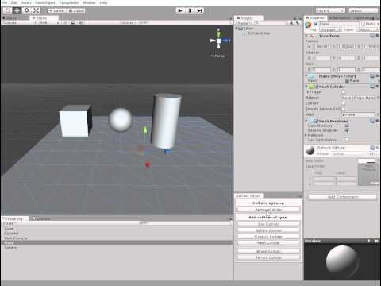Open the Help menu

click(x=103, y=2)
